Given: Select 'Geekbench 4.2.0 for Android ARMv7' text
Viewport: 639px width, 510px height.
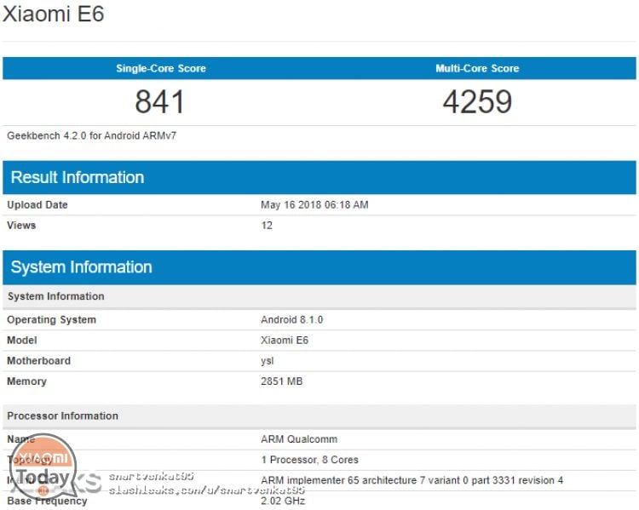Looking at the screenshot, I should tap(92, 135).
